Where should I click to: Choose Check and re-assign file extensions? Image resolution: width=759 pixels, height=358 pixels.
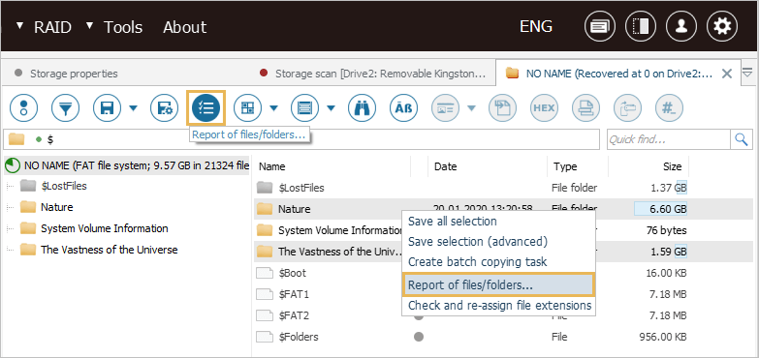point(498,306)
